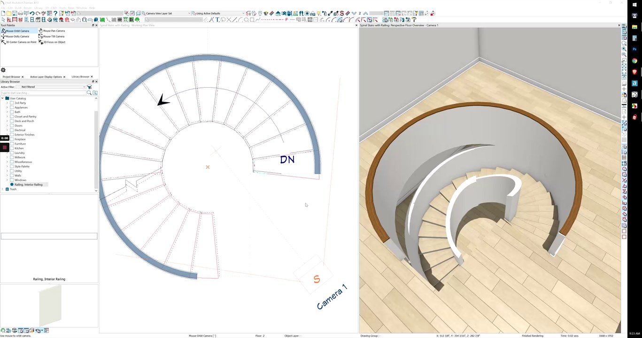Select the Style Palette folder
This screenshot has height=338, width=642.
pos(22,167)
